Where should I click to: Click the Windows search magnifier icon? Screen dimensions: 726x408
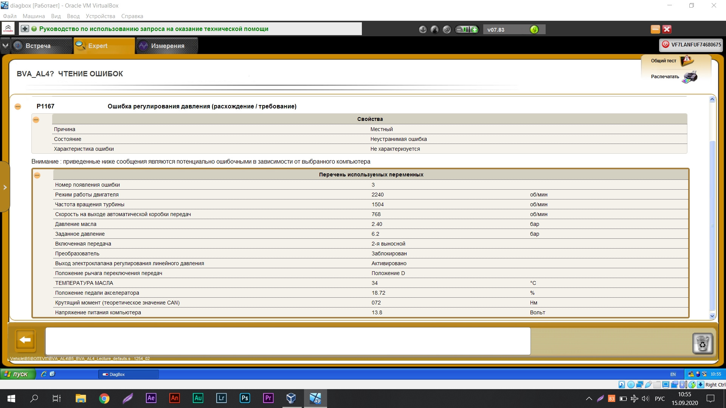(x=34, y=398)
